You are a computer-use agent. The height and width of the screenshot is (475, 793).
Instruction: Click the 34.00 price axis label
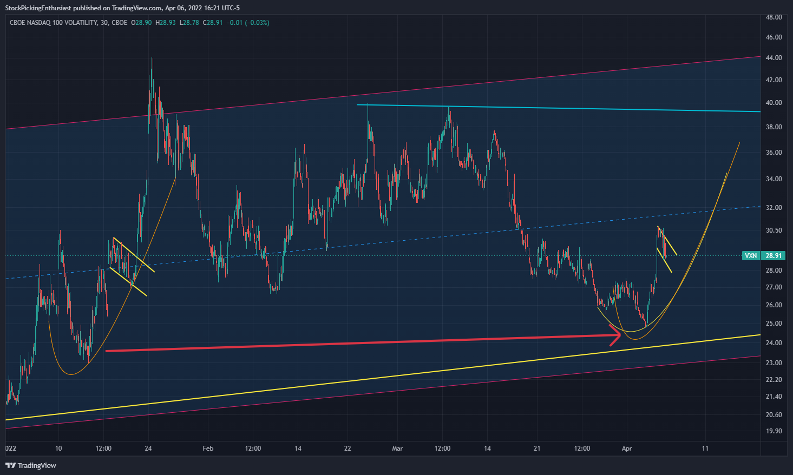(774, 179)
